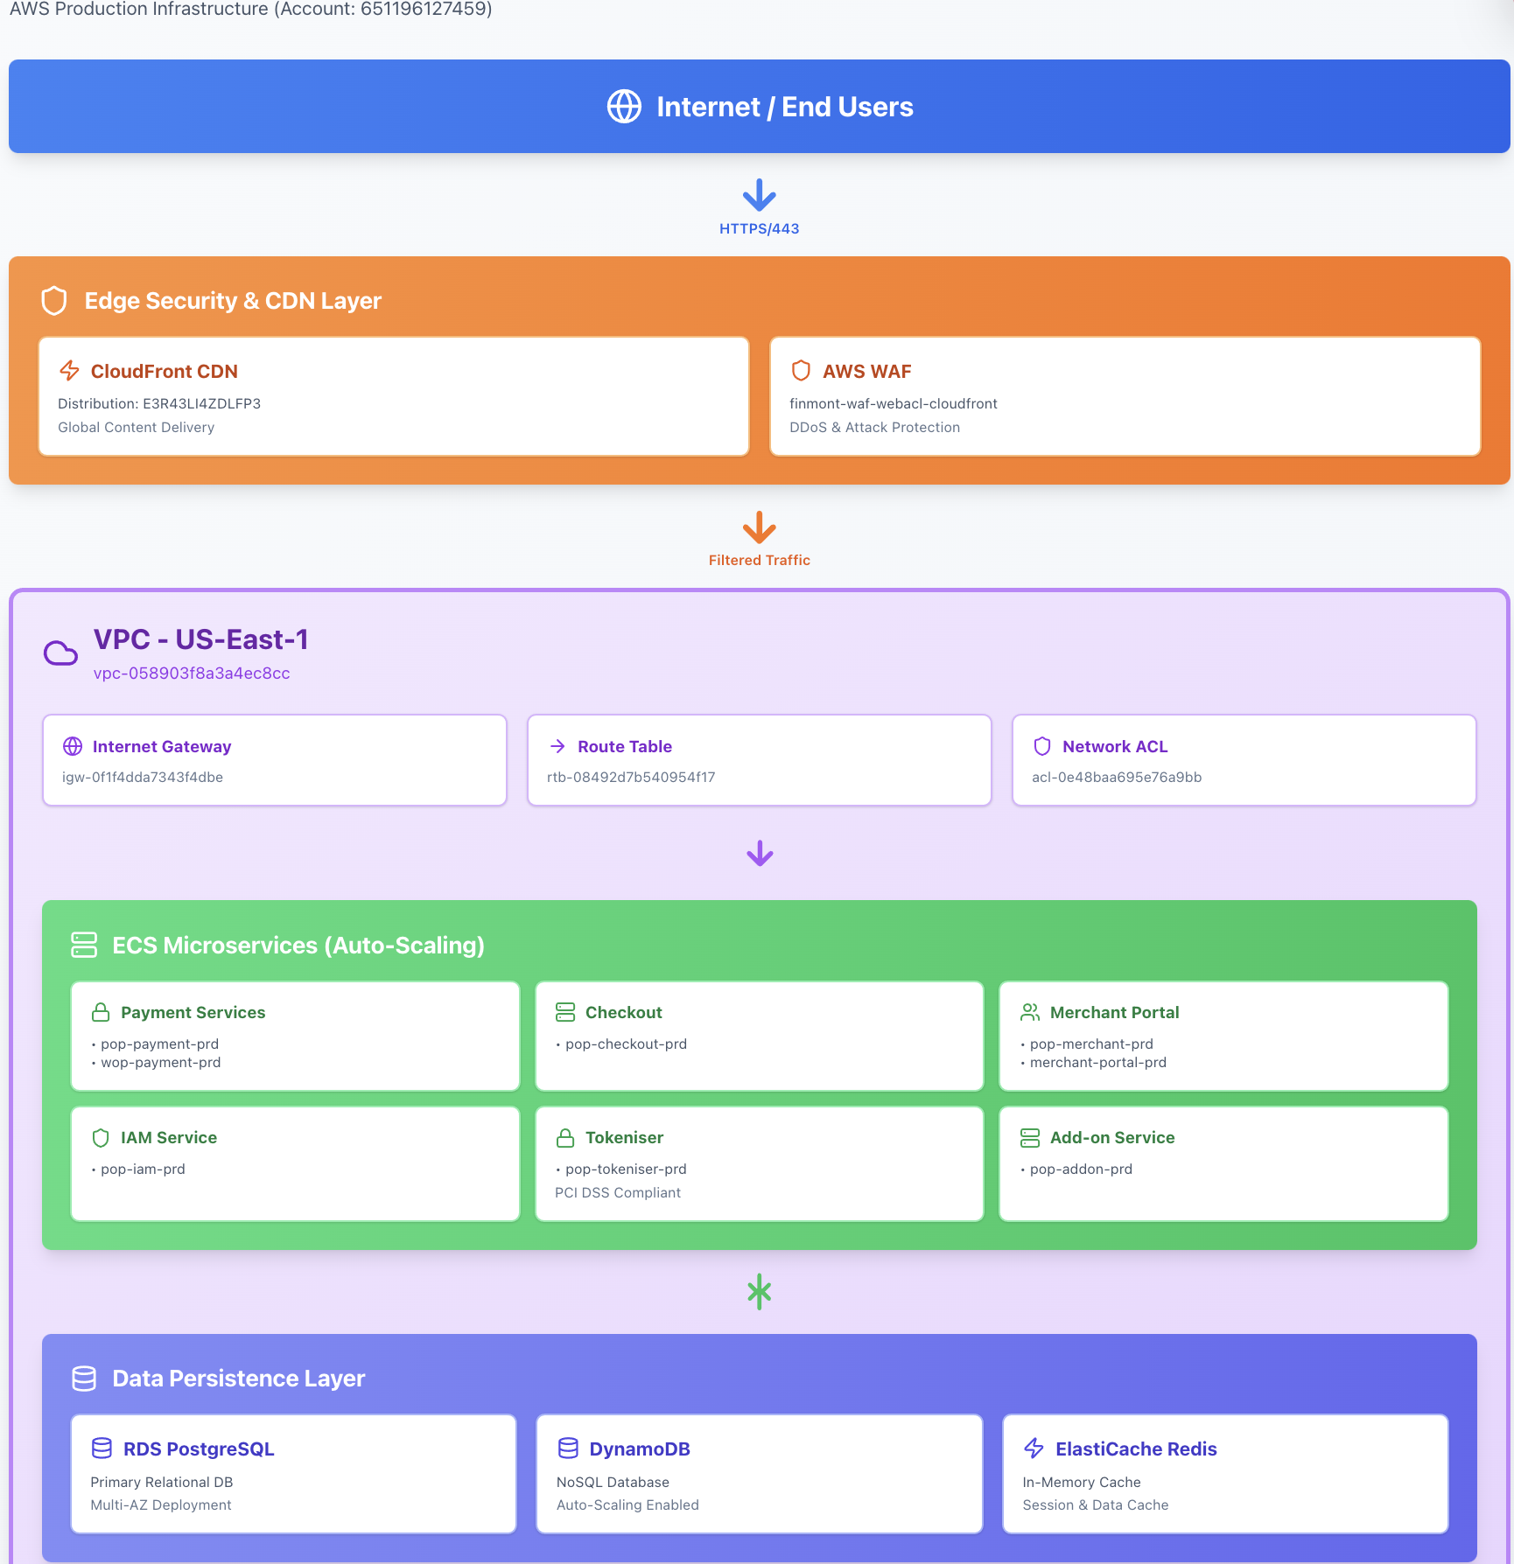Click the VPC - US-East-1 heading

[x=201, y=639]
